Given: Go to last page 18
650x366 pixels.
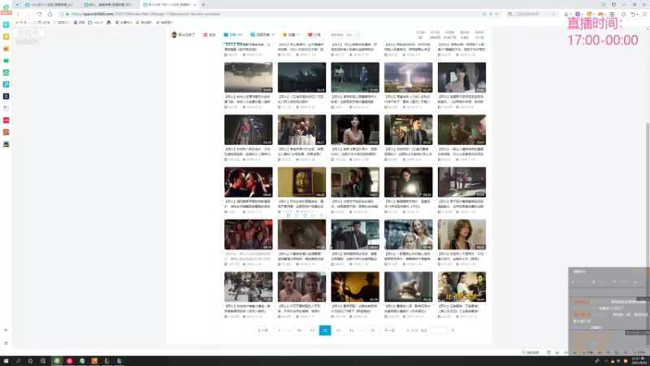Looking at the screenshot, I should pyautogui.click(x=372, y=330).
